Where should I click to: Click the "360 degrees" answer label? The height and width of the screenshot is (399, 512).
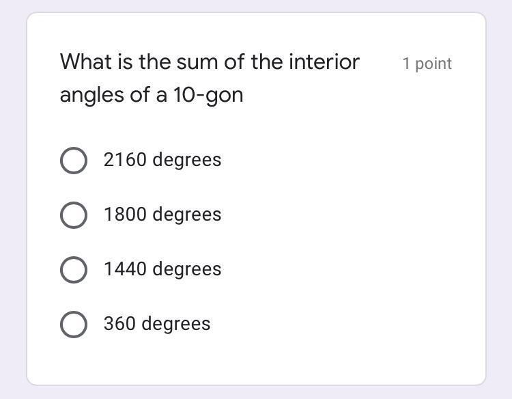pyautogui.click(x=157, y=324)
